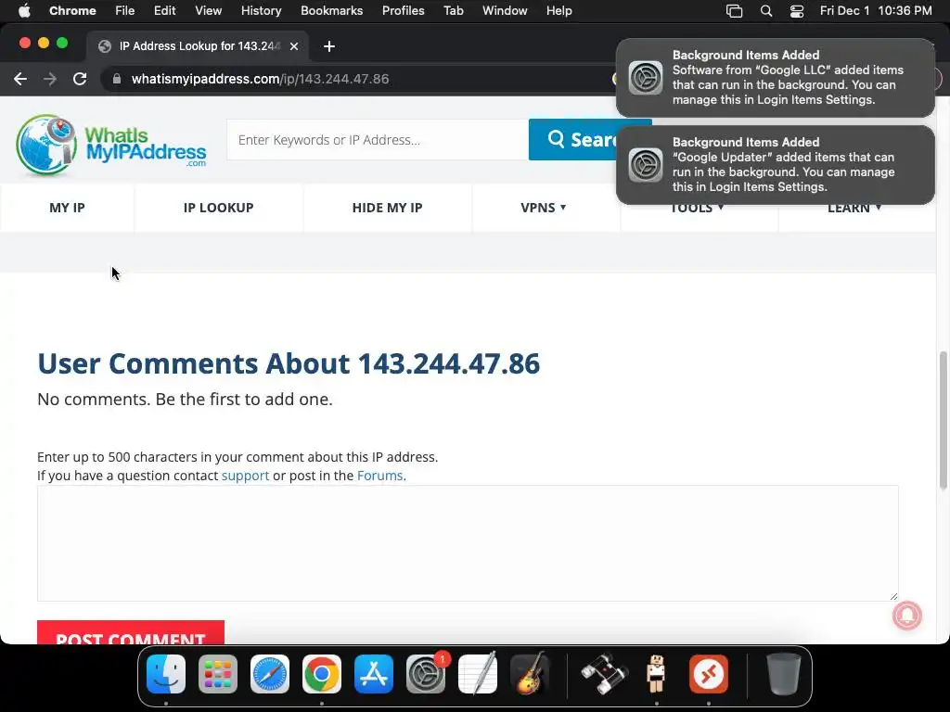Click inside the comment text area
950x712 pixels.
[x=468, y=543]
